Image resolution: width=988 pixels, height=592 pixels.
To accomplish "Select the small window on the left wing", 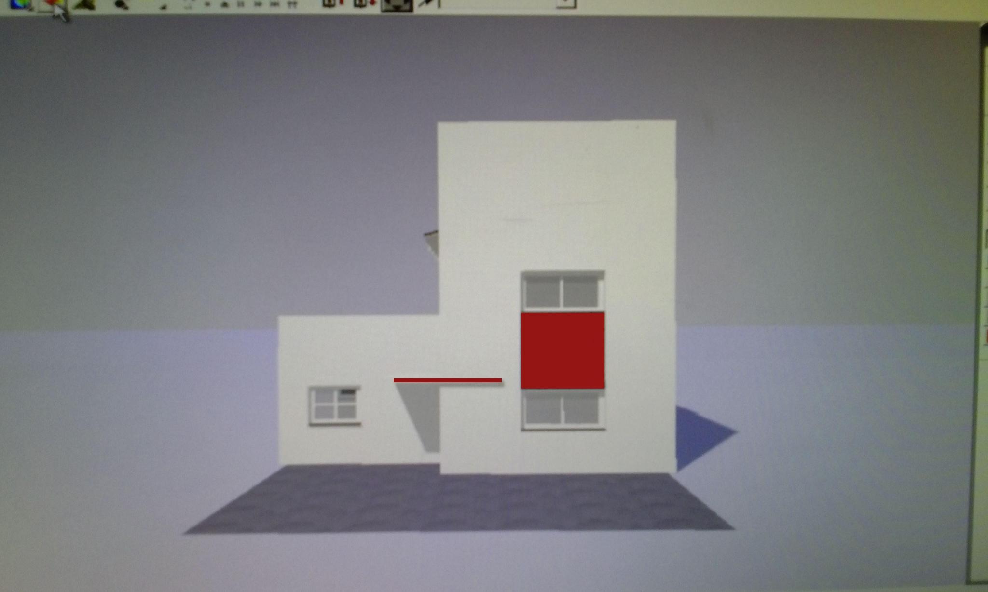I will [334, 405].
